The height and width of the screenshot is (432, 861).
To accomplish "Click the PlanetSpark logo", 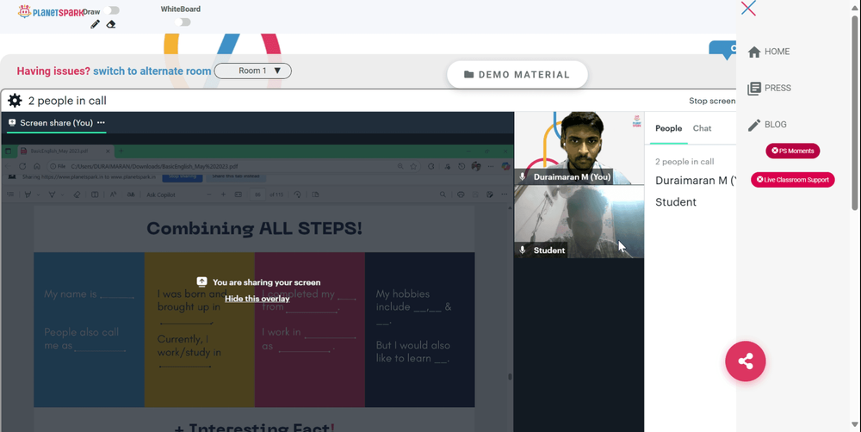I will coord(51,11).
